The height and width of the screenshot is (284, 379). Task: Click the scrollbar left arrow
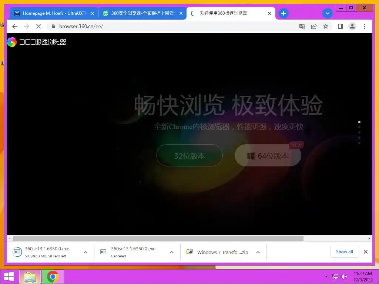[x=9, y=239]
